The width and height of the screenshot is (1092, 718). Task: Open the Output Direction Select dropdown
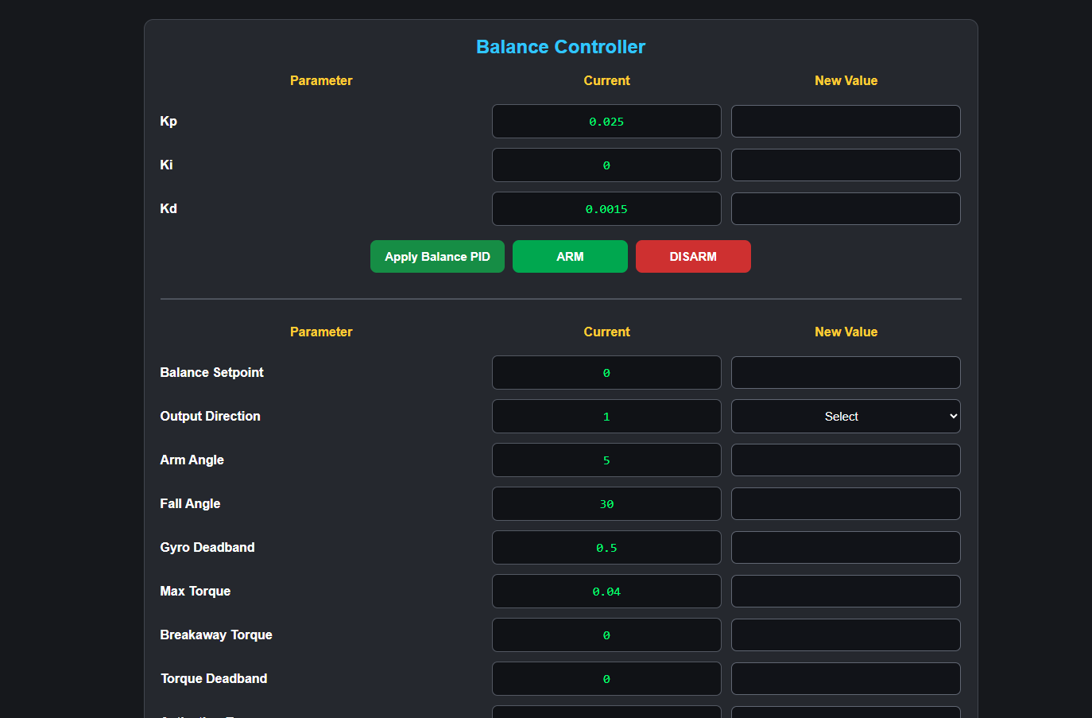tap(846, 417)
